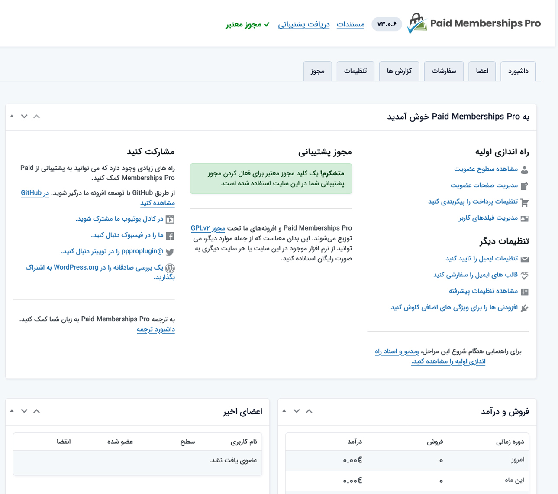Open تنظیمات ایمیل را تایید کنید link
Viewport: 558px width, 494px height.
(x=481, y=259)
